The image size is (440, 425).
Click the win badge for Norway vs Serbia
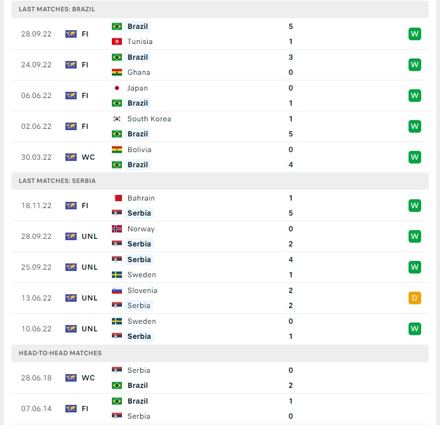(x=414, y=236)
